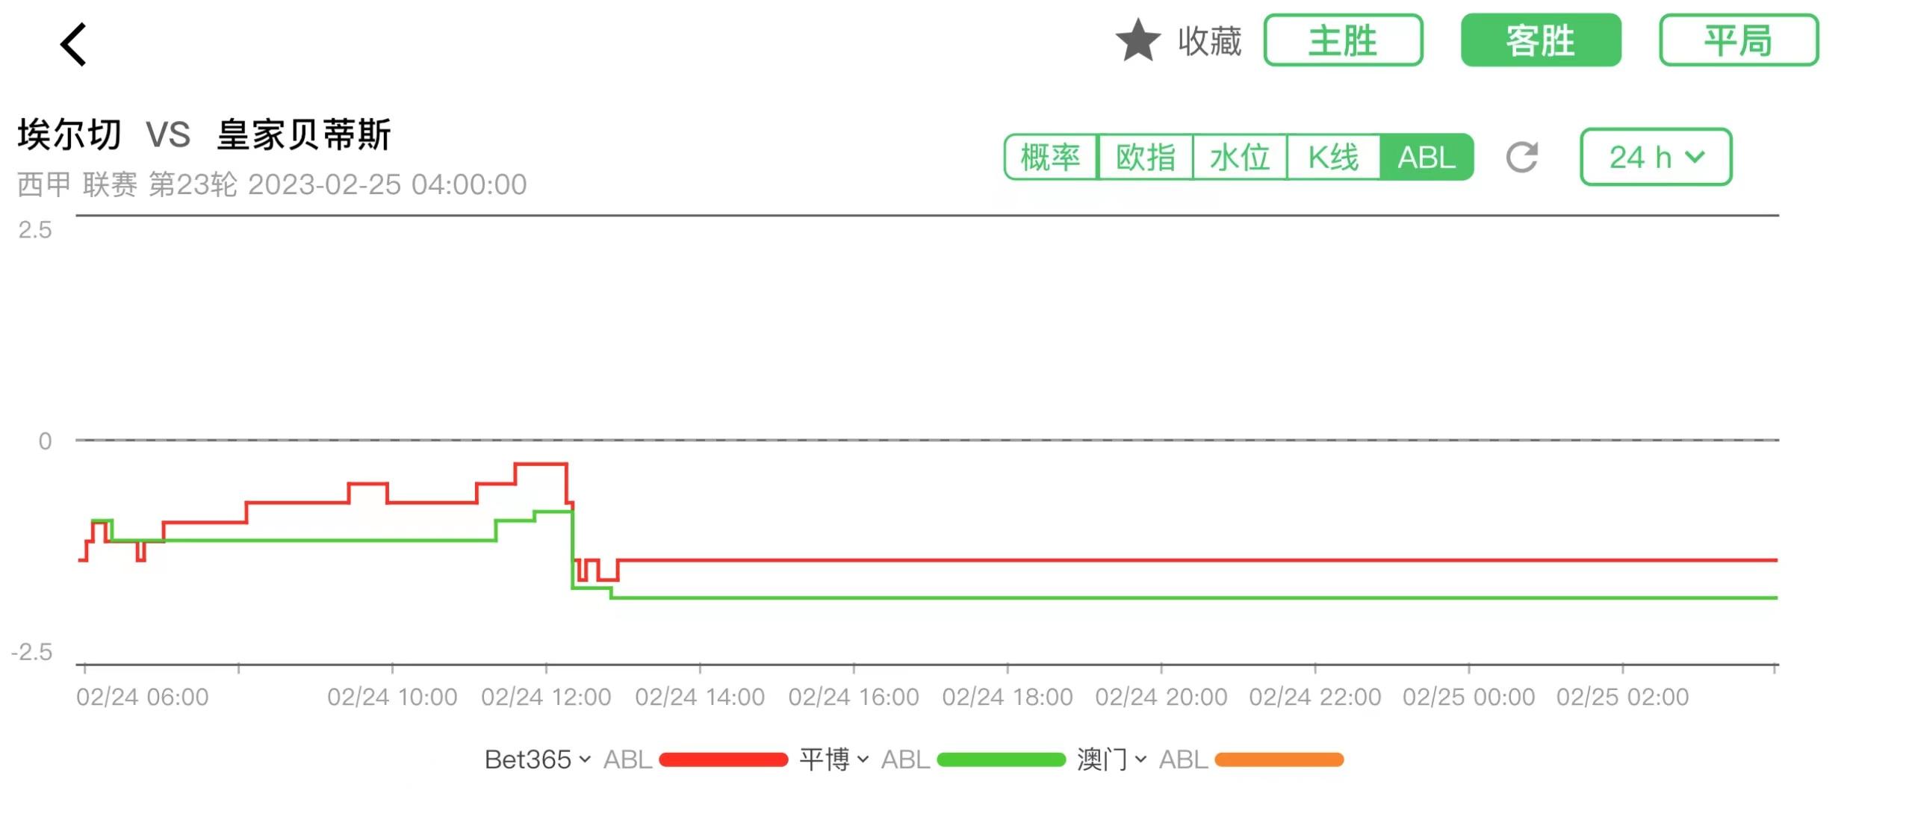This screenshot has height=814, width=1906.
Task: Expand the Bet365 bookmaker selector
Action: pos(534,760)
